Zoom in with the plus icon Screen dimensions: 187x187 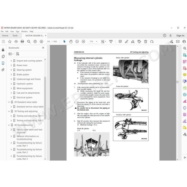coord(83,41)
